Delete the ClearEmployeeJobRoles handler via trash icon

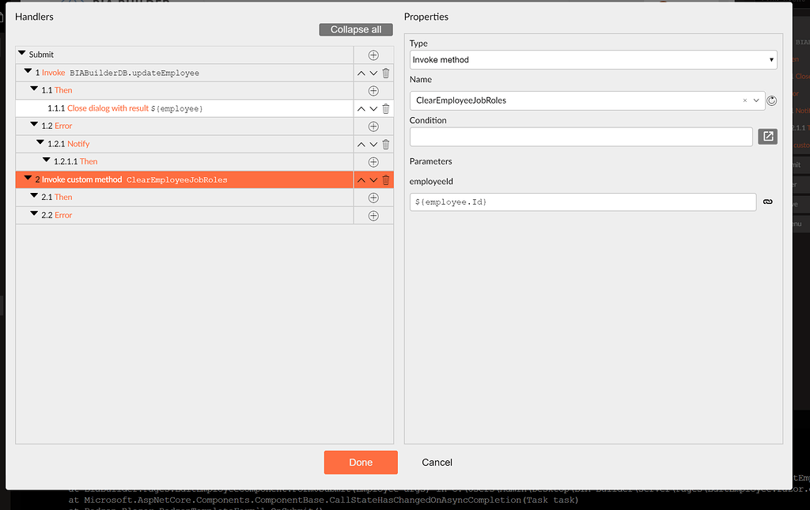pyautogui.click(x=385, y=179)
